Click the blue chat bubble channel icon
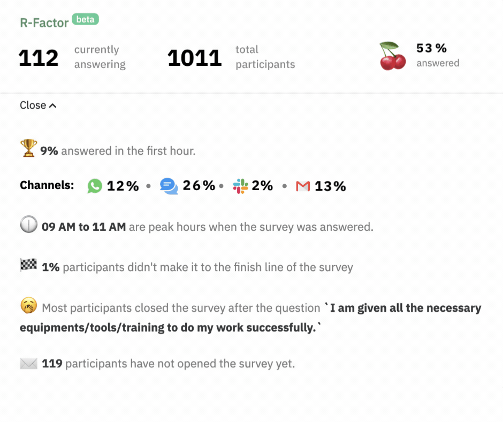 point(168,186)
